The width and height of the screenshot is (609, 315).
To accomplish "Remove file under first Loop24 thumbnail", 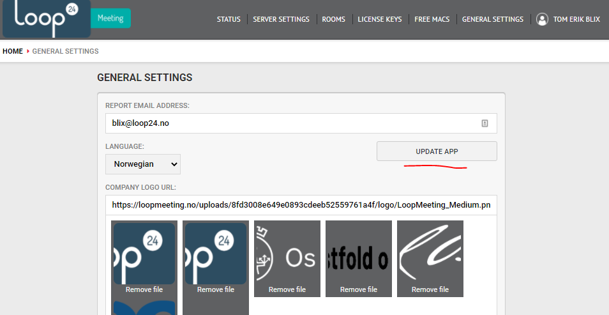I will click(144, 289).
